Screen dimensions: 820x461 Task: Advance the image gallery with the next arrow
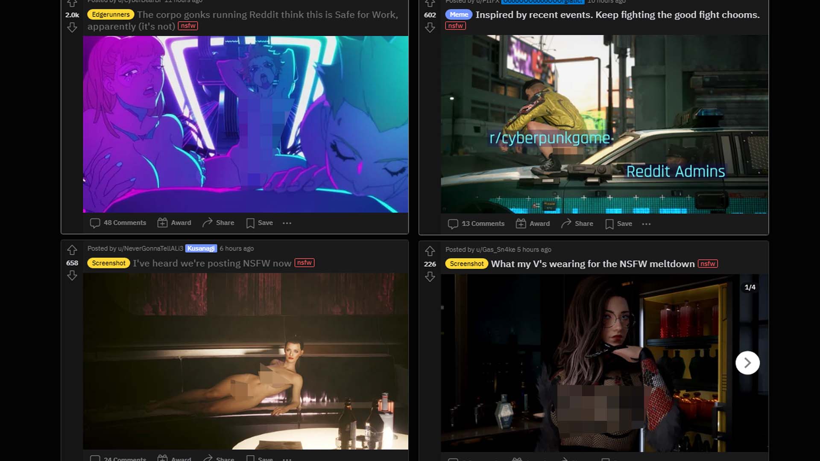[747, 362]
